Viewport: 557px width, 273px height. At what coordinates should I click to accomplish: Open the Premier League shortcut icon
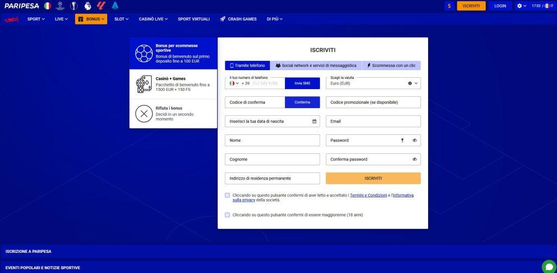88,6
